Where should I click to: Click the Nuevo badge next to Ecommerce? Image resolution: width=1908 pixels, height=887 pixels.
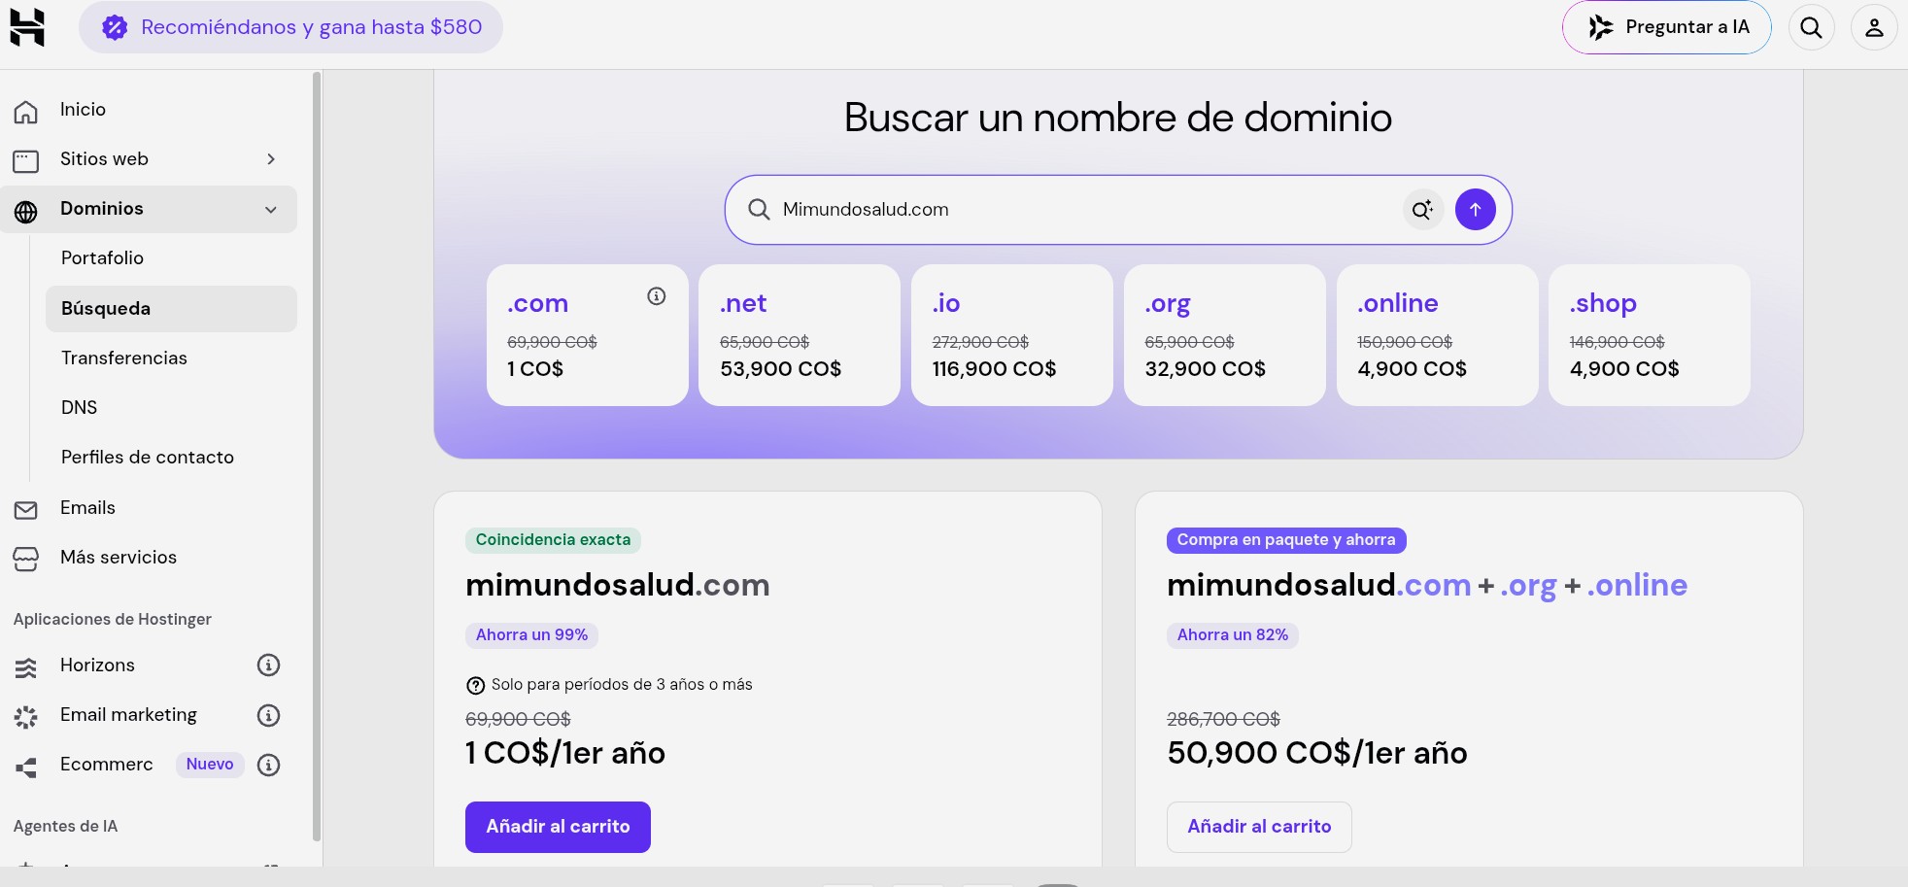coord(210,765)
